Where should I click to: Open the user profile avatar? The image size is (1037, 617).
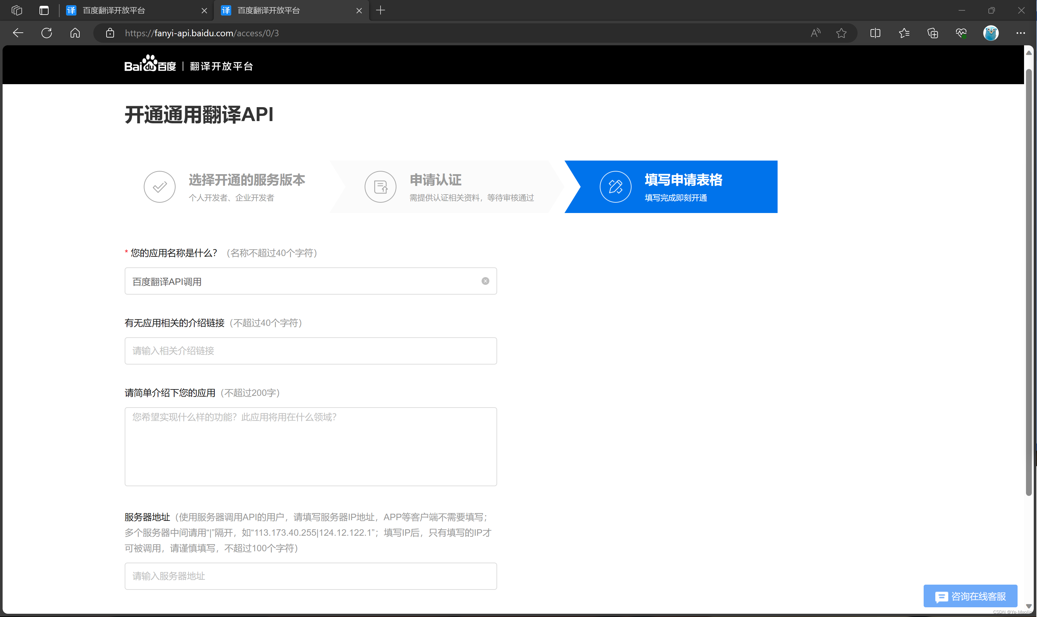991,33
